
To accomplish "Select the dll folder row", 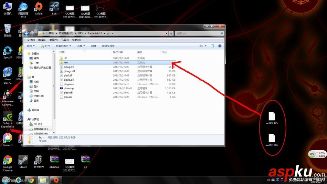I will pyautogui.click(x=118, y=58).
